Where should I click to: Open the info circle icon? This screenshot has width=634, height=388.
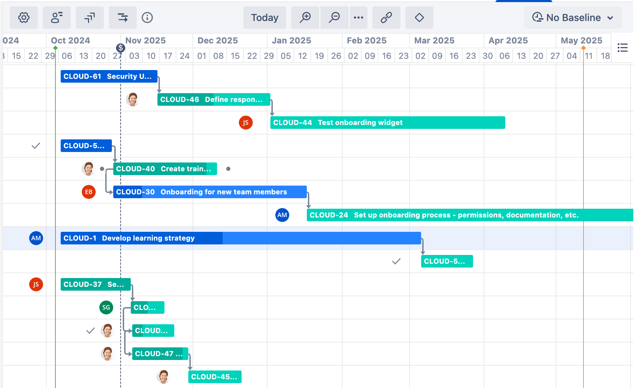click(147, 18)
